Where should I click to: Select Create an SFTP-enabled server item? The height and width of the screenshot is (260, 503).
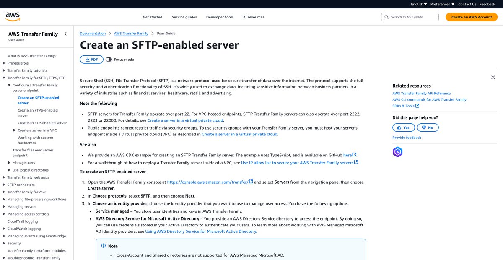pos(39,100)
